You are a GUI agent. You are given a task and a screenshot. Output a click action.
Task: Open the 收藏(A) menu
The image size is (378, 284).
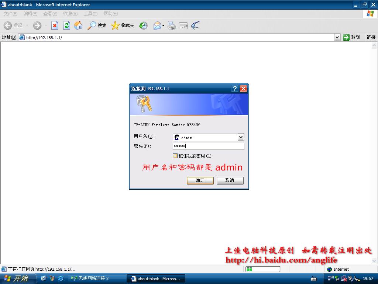tap(71, 14)
